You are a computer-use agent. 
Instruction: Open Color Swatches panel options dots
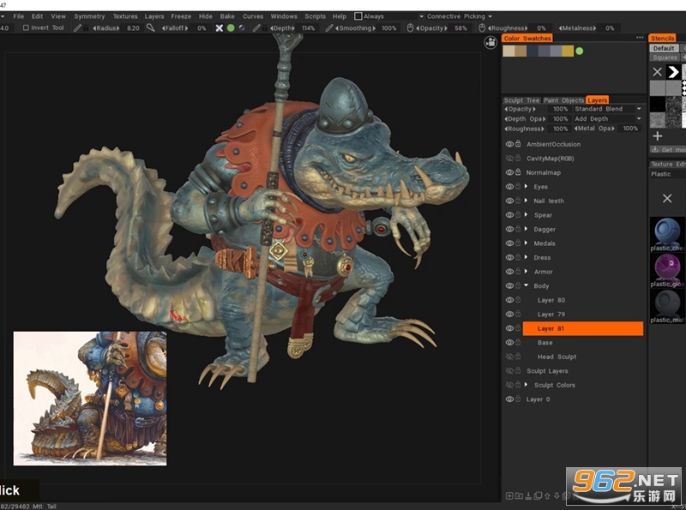pyautogui.click(x=640, y=38)
